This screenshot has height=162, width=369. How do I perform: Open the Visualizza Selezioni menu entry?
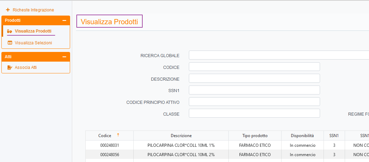[33, 43]
